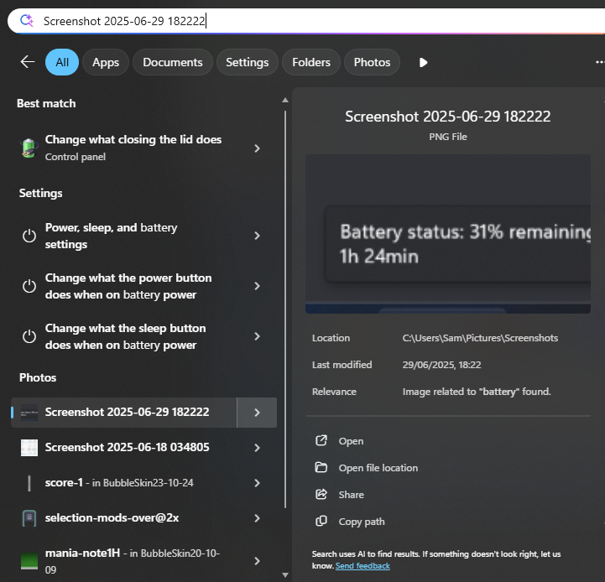The width and height of the screenshot is (605, 582).
Task: Click the battery icon for lid settings
Action: (29, 148)
